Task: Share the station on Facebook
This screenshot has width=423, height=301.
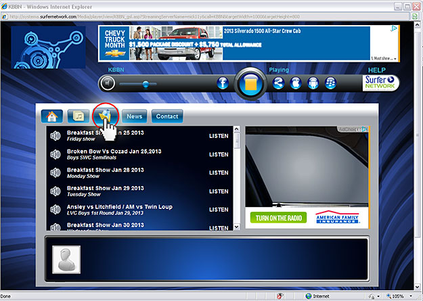Action: [x=223, y=83]
